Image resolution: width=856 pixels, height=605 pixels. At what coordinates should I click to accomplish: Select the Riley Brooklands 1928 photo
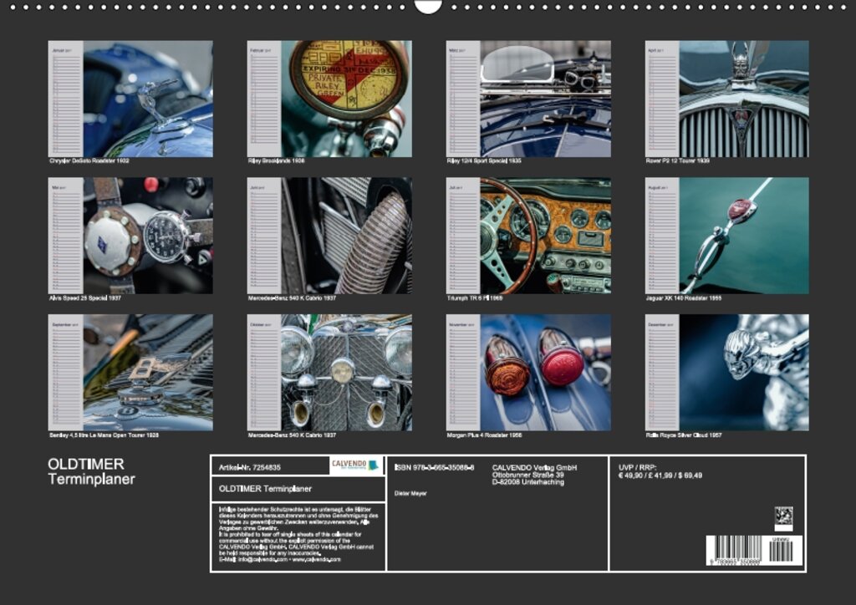[x=329, y=99]
